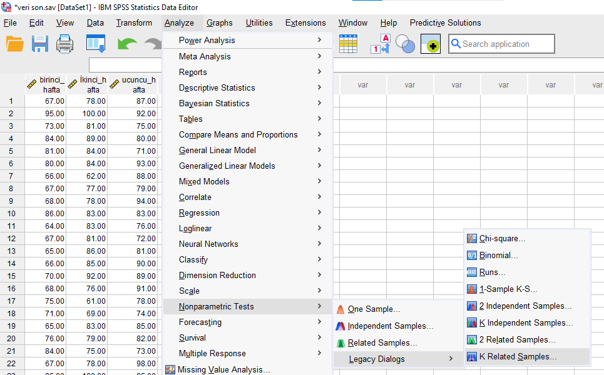
Task: Select K Related Samples from Legacy Dialogs
Action: [x=518, y=356]
